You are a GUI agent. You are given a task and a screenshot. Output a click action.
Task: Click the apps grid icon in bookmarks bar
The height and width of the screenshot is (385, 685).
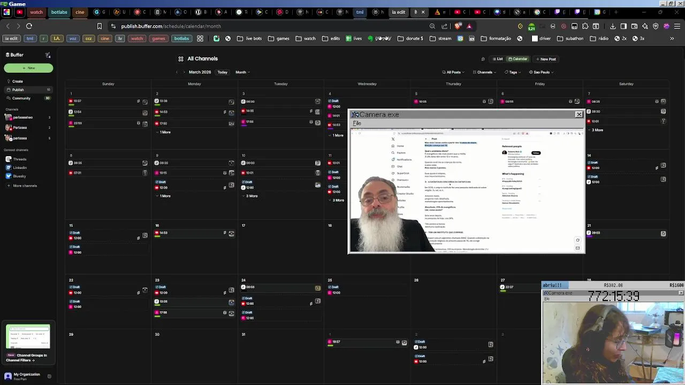[x=200, y=38]
